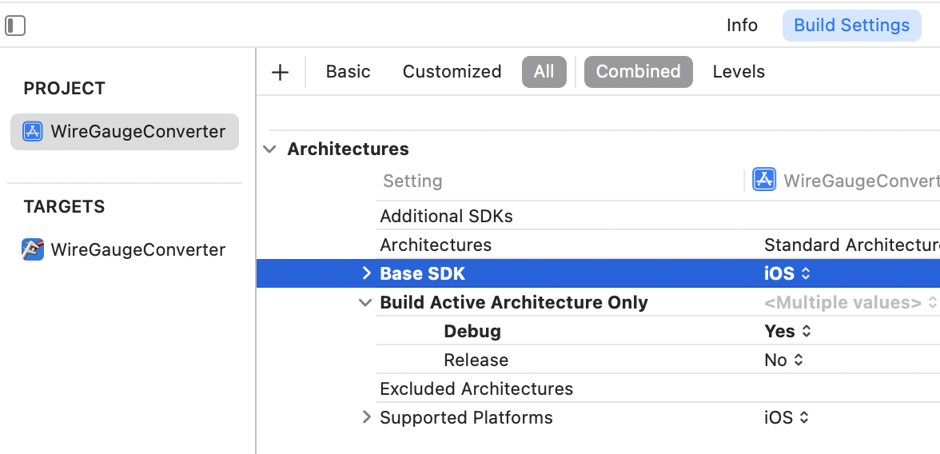The height and width of the screenshot is (454, 940).
Task: Click the Standard Architectures value
Action: (x=852, y=245)
